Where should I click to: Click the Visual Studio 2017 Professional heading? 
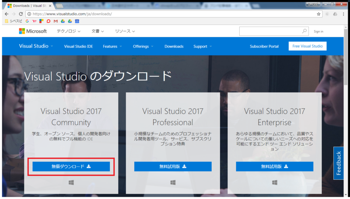pyautogui.click(x=173, y=117)
